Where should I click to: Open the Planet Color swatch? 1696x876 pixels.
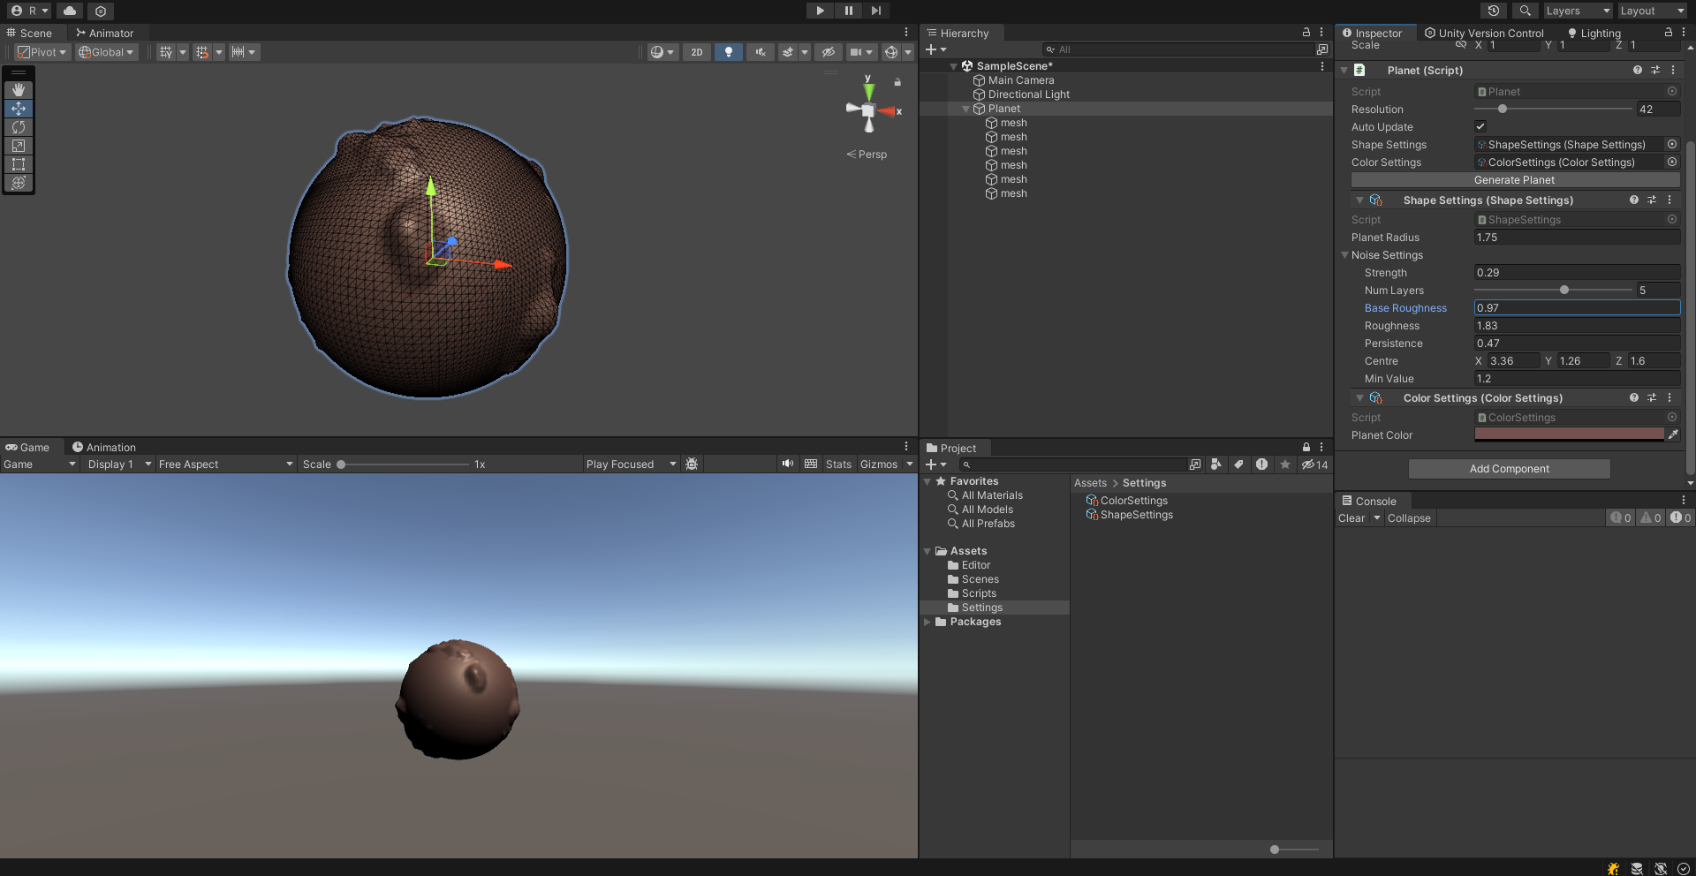point(1569,434)
